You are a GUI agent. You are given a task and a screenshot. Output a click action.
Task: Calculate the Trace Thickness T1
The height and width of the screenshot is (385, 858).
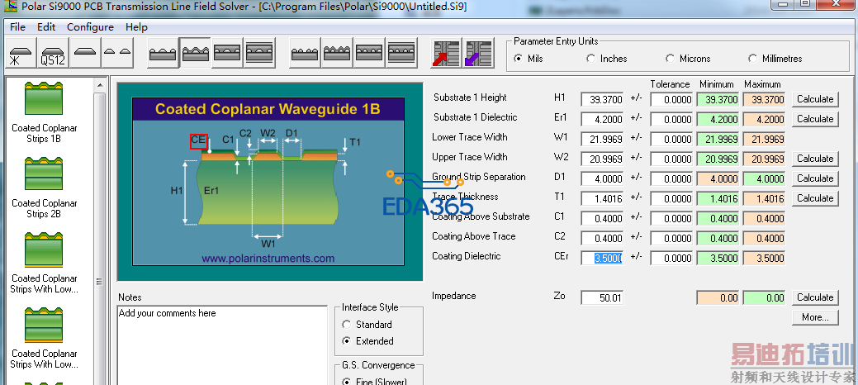point(815,198)
